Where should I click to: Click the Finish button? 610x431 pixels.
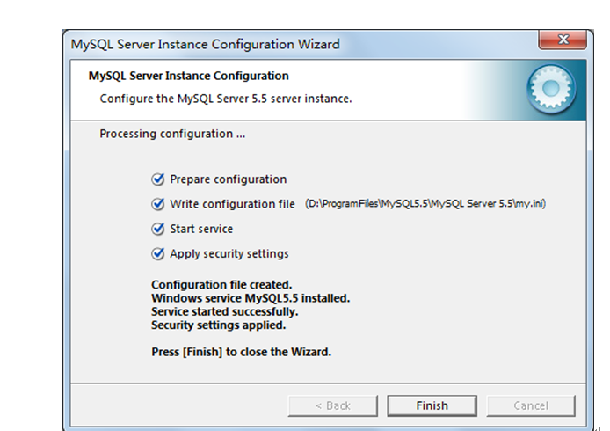point(432,405)
